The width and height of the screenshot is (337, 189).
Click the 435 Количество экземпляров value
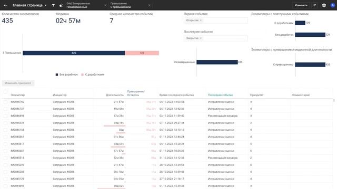(7, 21)
